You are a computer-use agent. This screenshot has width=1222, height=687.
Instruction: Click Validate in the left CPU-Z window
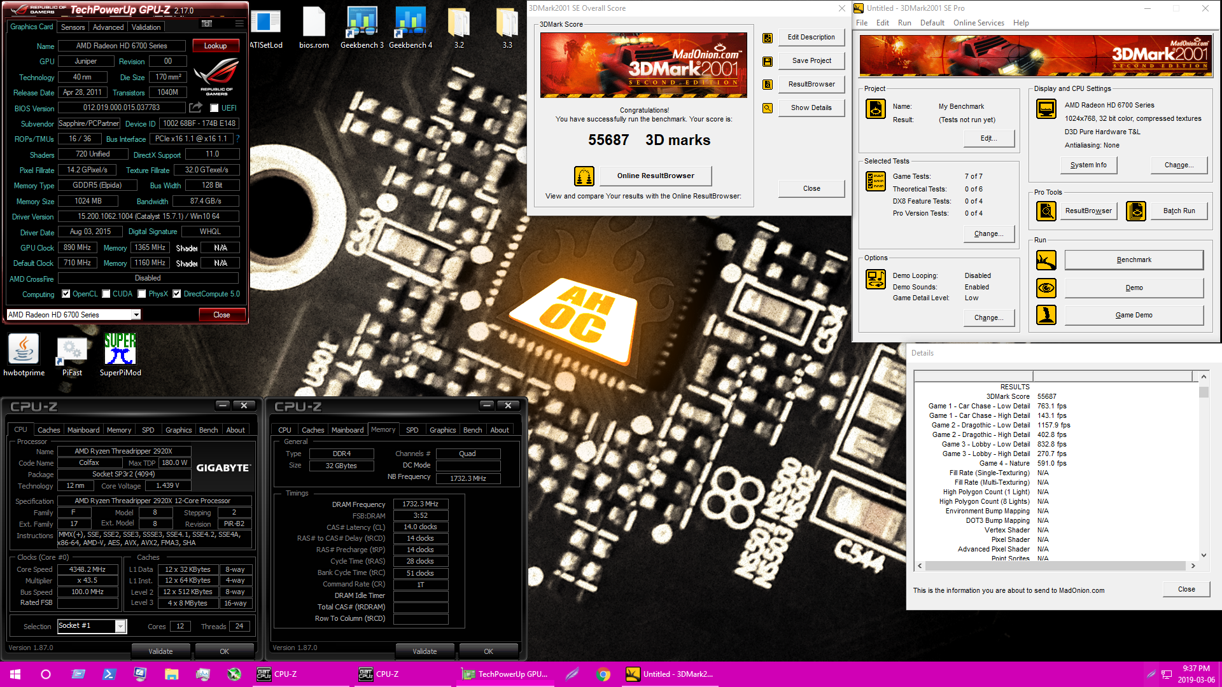(160, 651)
